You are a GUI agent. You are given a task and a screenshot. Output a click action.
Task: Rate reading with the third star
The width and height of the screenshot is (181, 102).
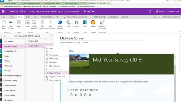tap(81, 94)
